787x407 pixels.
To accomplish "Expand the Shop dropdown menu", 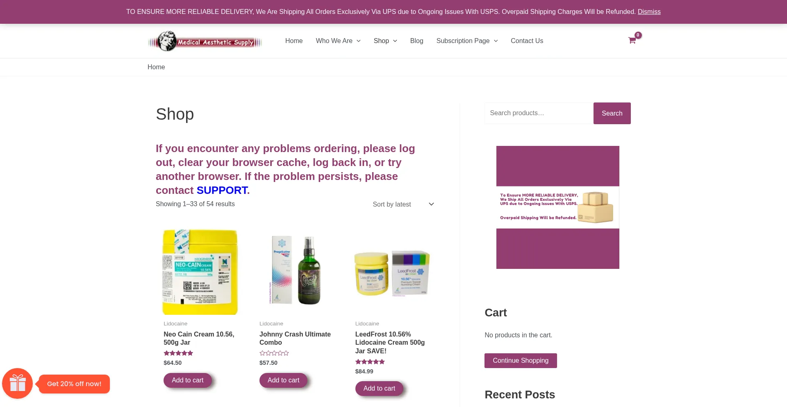I will tap(385, 41).
